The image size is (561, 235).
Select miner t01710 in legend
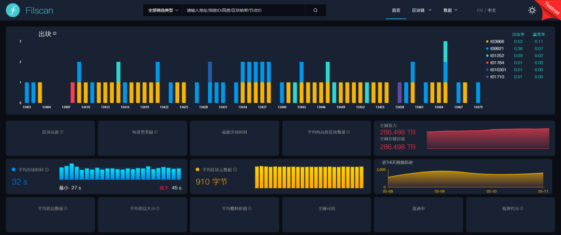tap(497, 76)
